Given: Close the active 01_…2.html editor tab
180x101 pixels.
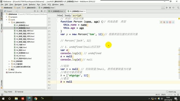Looking at the screenshot, I should pos(85,11).
